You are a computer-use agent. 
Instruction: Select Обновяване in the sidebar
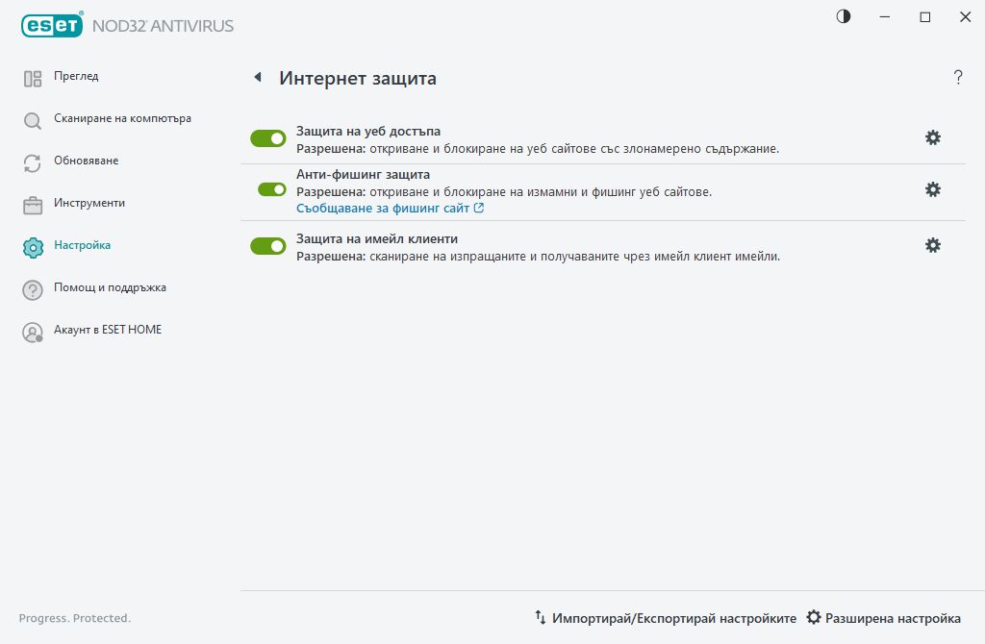[86, 161]
